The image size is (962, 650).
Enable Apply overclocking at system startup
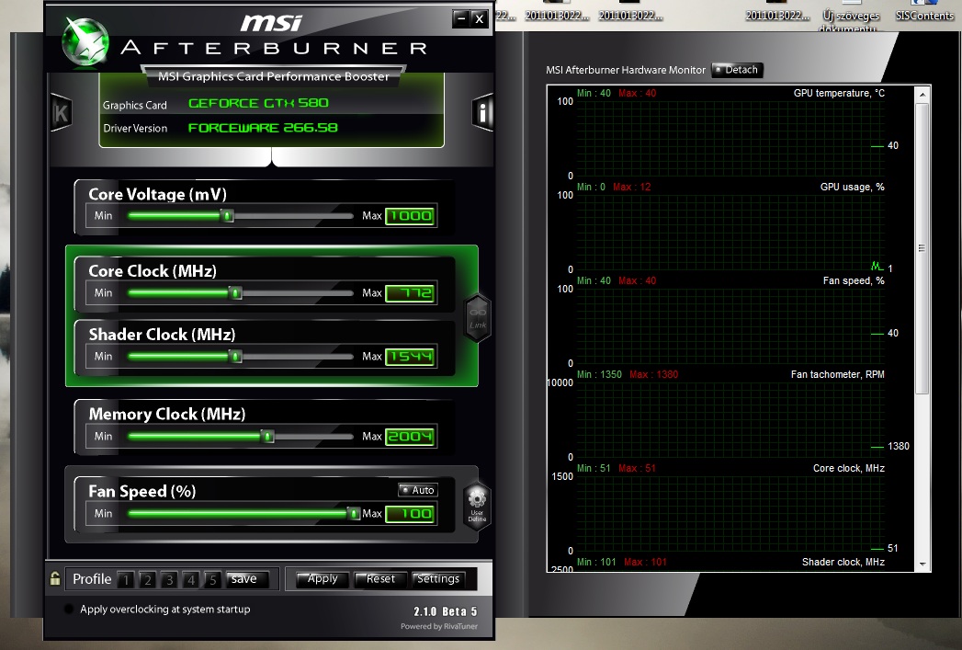[69, 609]
